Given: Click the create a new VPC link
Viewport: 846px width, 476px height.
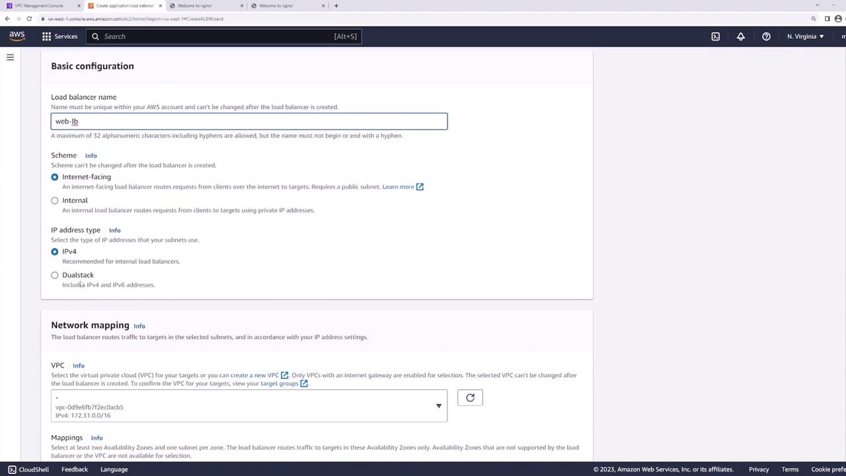Looking at the screenshot, I should tap(259, 376).
